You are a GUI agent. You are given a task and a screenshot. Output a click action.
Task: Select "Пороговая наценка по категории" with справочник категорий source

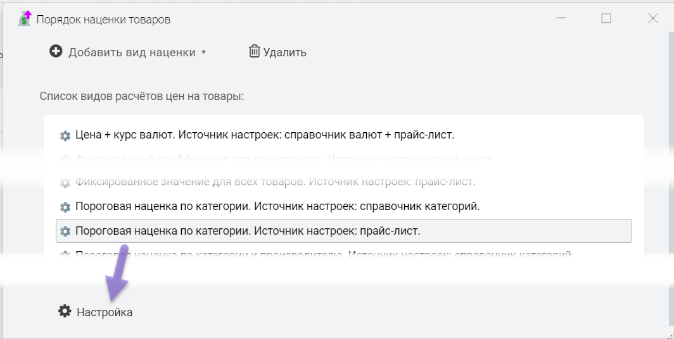pyautogui.click(x=277, y=206)
